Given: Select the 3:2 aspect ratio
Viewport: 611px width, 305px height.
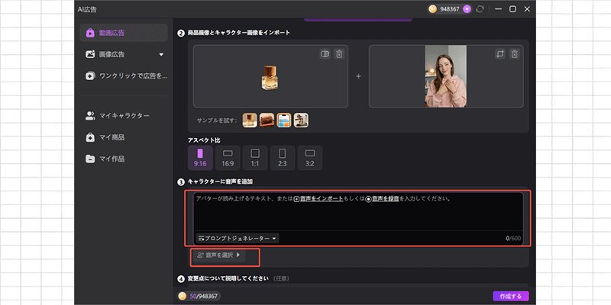Looking at the screenshot, I should coord(310,158).
